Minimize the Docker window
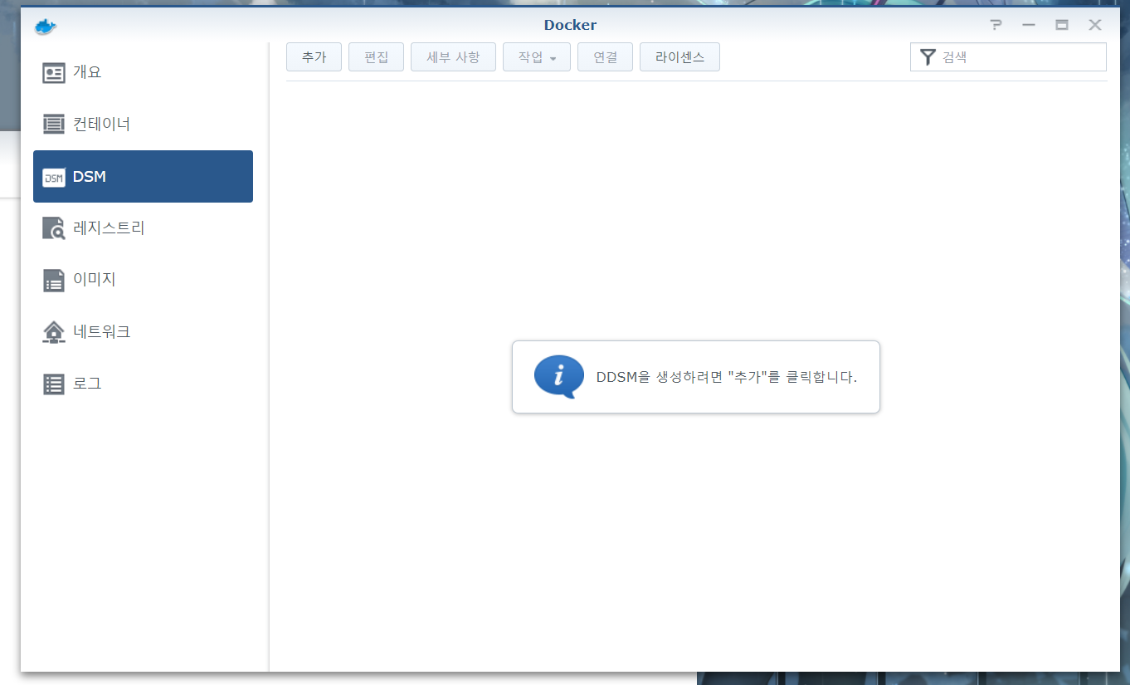 (x=1029, y=25)
